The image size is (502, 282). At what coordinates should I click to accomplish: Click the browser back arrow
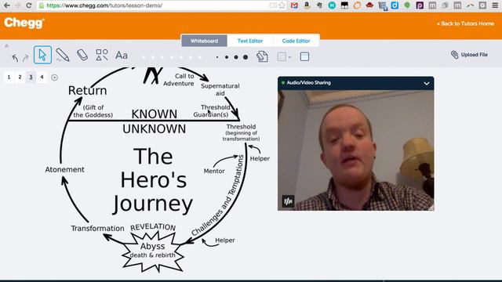point(7,5)
